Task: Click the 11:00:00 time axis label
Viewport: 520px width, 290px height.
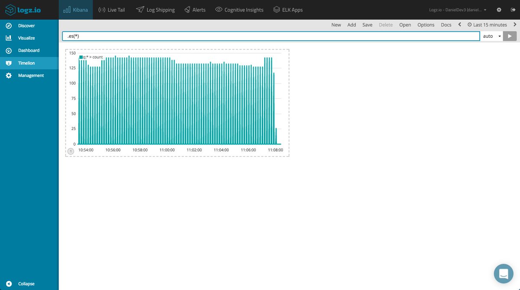Action: pos(167,150)
